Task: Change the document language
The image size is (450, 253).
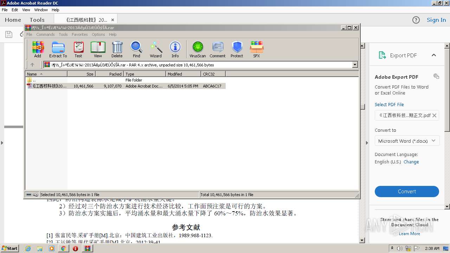Action: coord(411,162)
